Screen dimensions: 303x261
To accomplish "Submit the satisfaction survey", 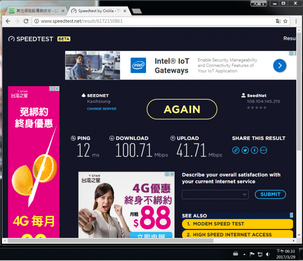I will (270, 195).
